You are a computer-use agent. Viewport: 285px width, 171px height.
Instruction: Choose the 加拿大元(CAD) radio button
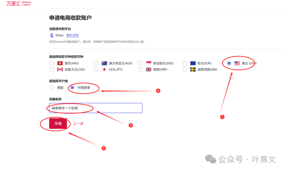click(52, 69)
